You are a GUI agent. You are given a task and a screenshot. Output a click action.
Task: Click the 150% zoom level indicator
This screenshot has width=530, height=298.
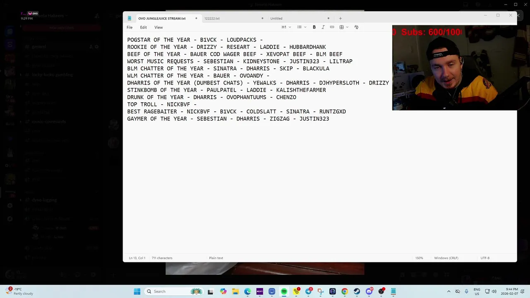pos(419,258)
